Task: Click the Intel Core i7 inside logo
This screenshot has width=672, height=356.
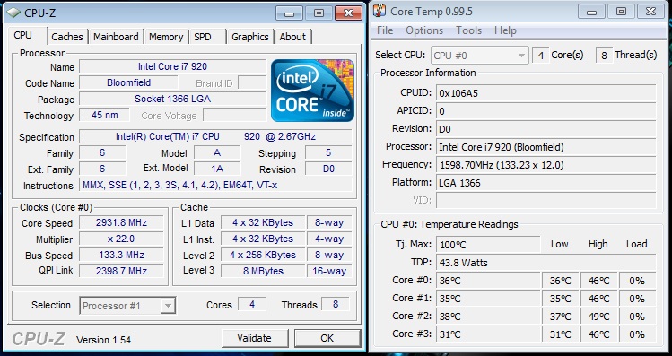Action: pos(312,91)
